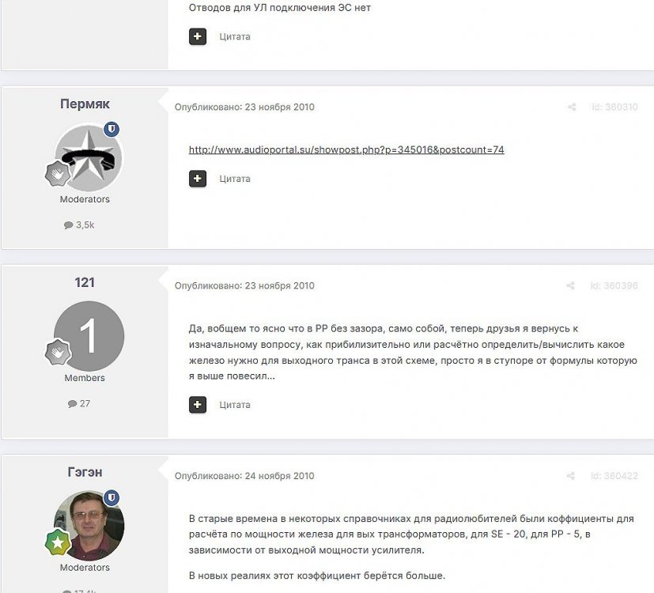Click the plus icon under the topmost post
The width and height of the screenshot is (654, 593).
click(x=198, y=36)
